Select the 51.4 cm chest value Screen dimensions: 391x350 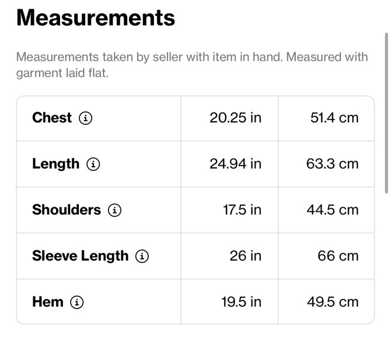(x=334, y=118)
